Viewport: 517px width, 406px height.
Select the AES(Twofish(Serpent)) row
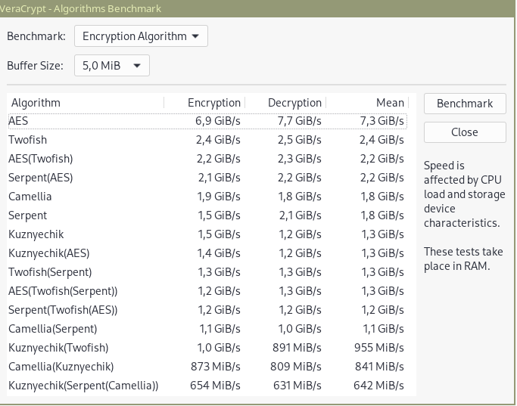coord(207,291)
